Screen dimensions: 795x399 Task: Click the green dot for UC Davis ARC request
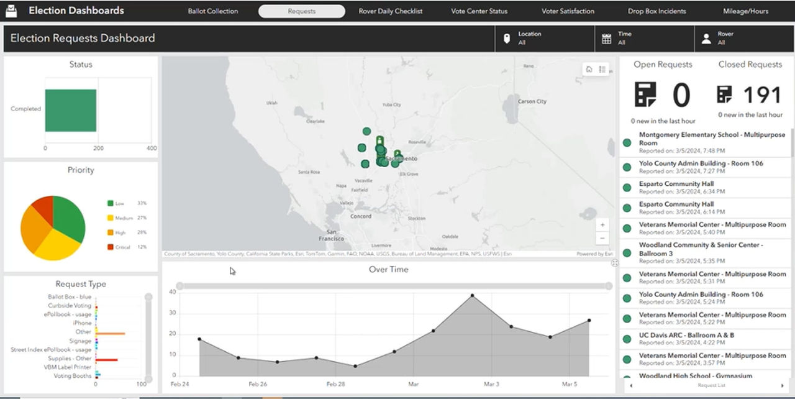[x=627, y=338]
